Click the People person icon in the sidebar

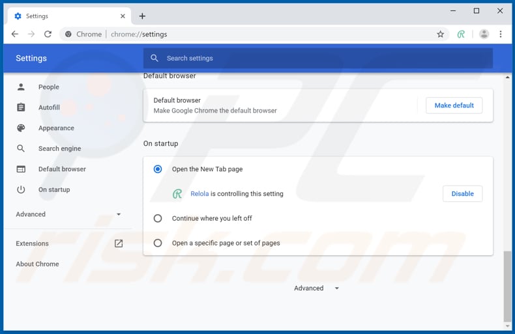click(21, 87)
